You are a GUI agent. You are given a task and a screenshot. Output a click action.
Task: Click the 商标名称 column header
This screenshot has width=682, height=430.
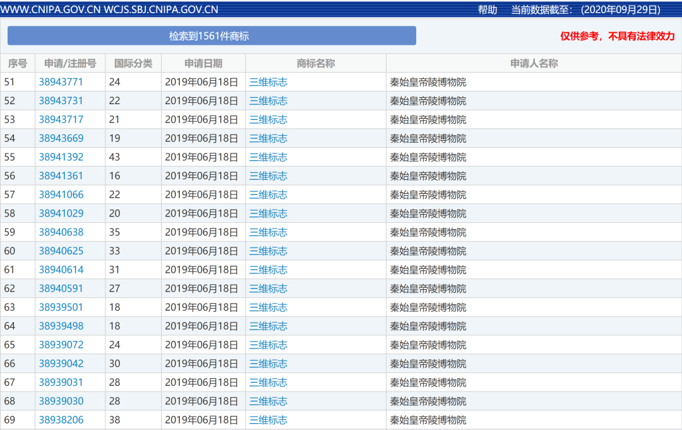(x=316, y=63)
